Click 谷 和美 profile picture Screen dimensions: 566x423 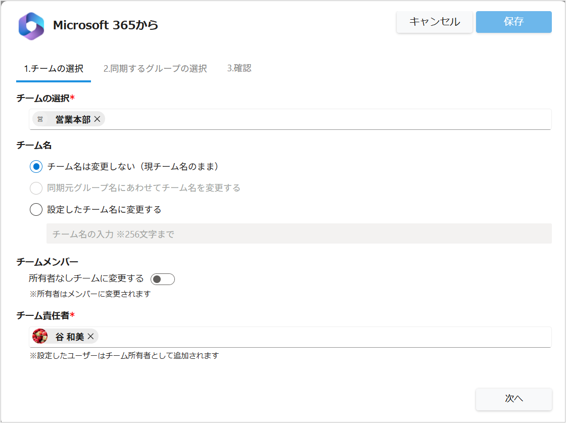click(40, 336)
